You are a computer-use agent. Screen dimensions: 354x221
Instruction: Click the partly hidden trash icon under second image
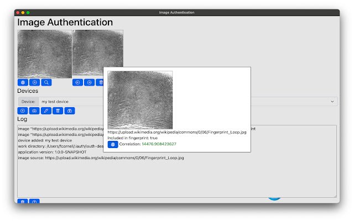[100, 82]
